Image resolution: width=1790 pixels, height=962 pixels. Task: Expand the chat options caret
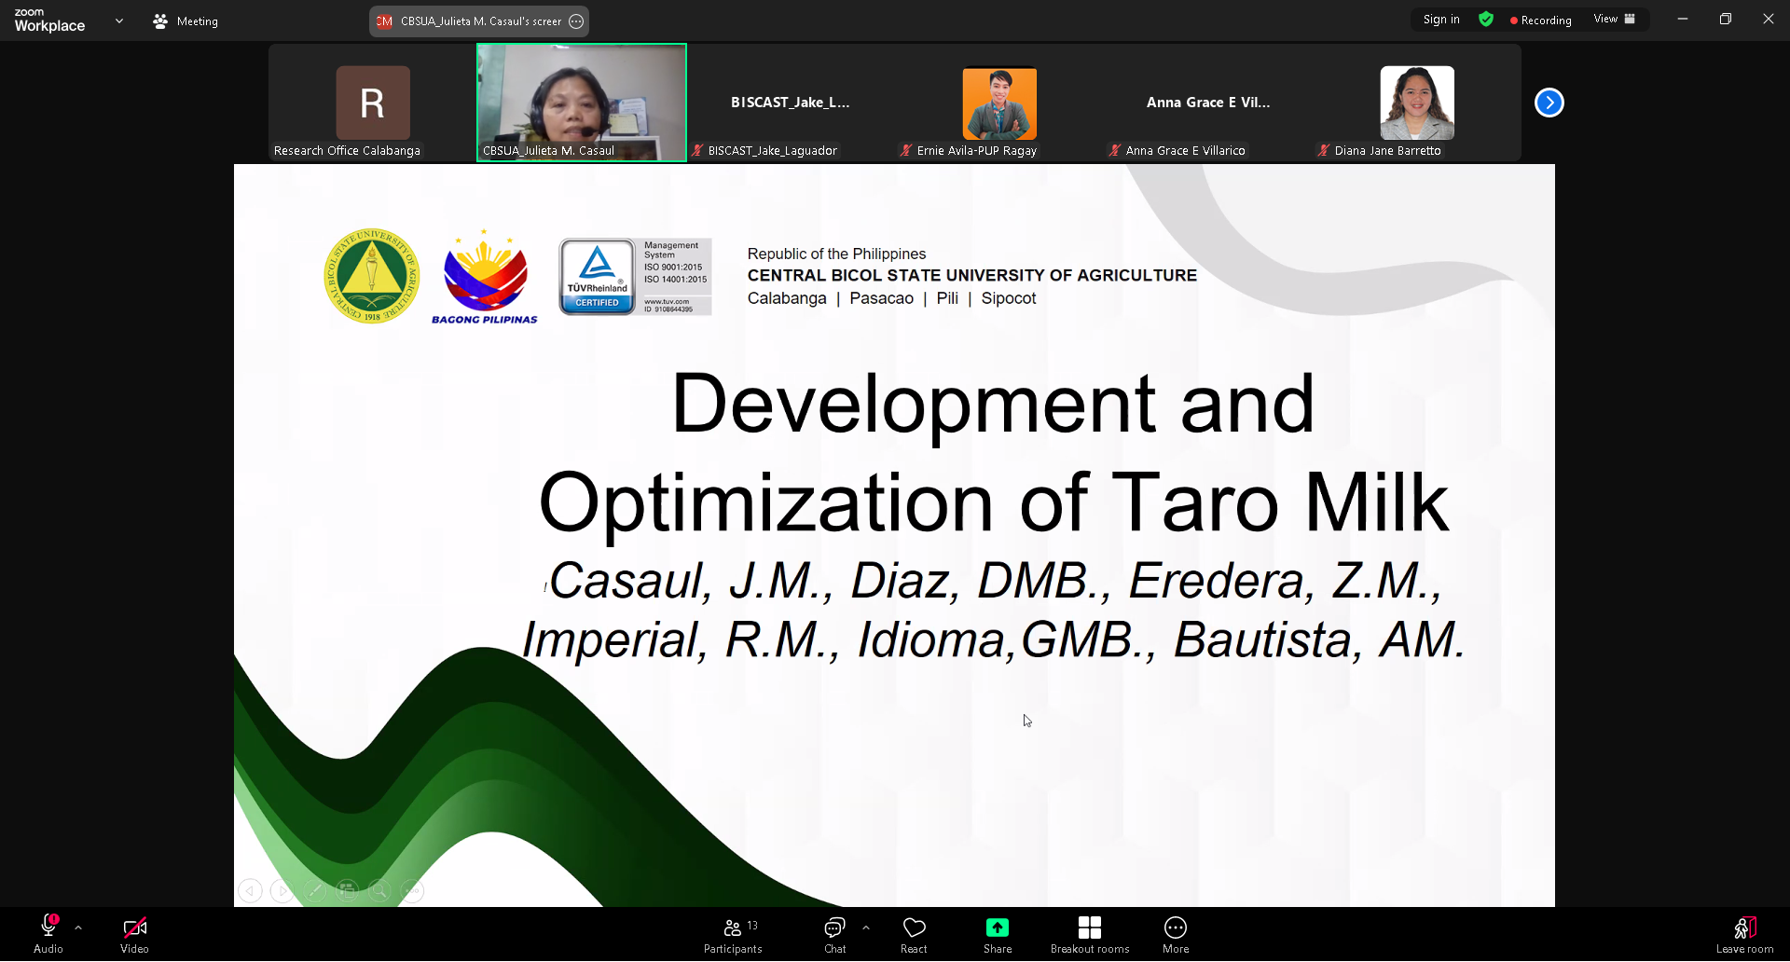[866, 928]
